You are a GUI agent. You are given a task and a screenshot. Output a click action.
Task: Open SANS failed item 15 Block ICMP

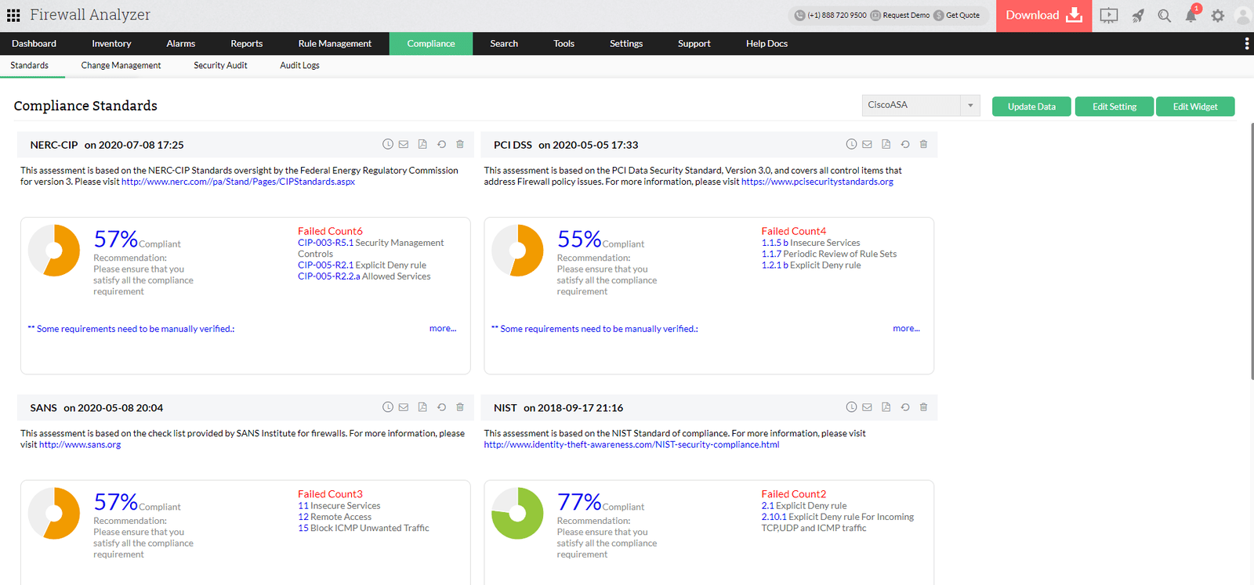pyautogui.click(x=364, y=528)
